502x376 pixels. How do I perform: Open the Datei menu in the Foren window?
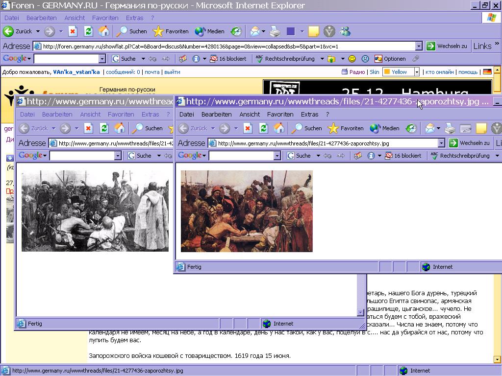pos(12,18)
